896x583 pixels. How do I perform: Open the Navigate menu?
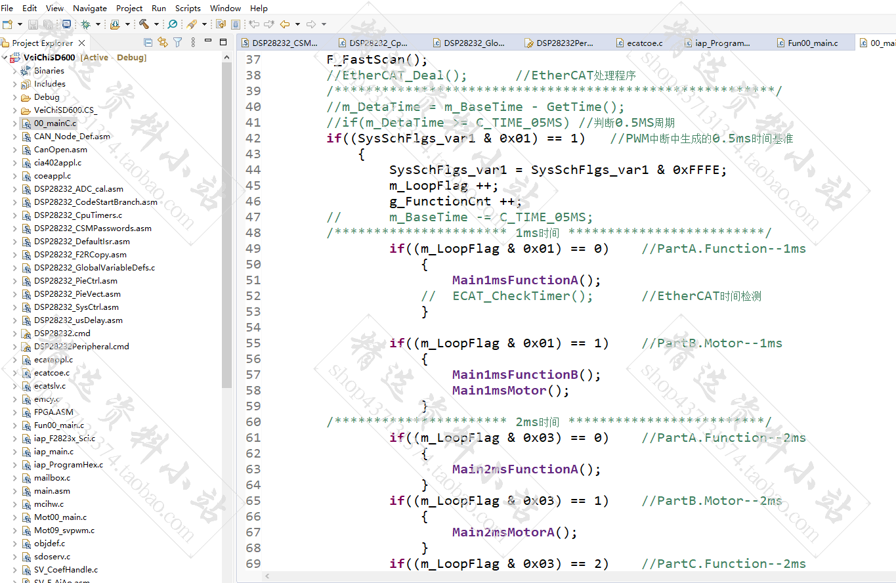pos(90,9)
